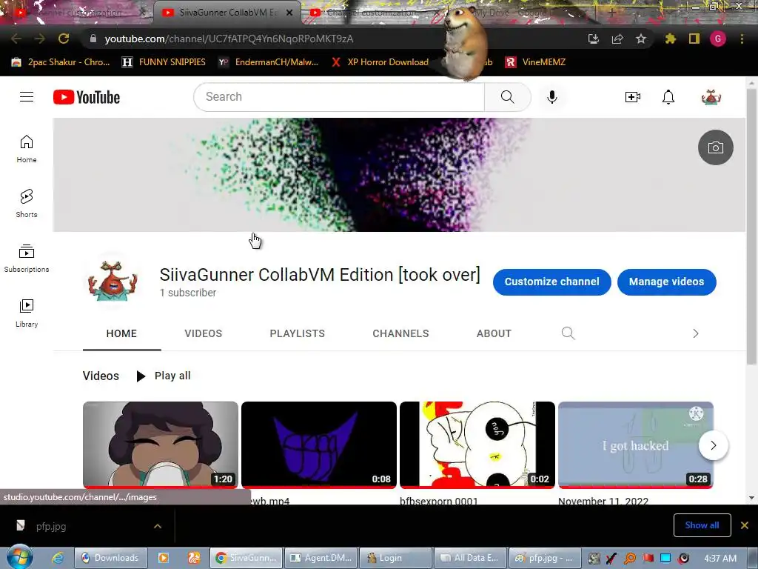Open the 1:20 video thumbnail

161,445
